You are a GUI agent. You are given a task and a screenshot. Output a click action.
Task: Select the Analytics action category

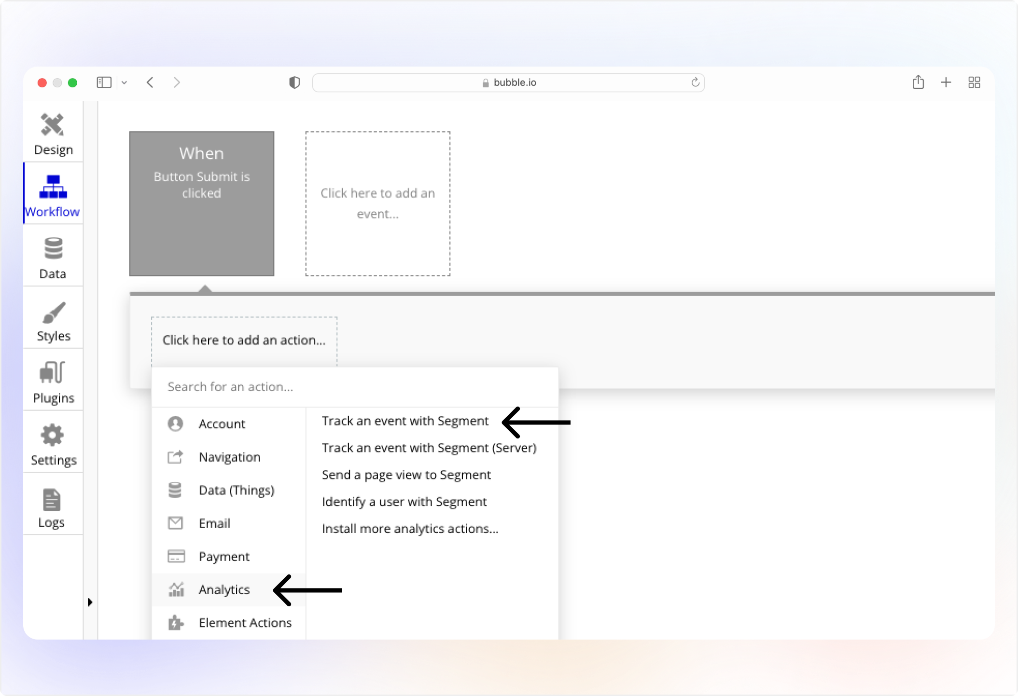(x=224, y=589)
